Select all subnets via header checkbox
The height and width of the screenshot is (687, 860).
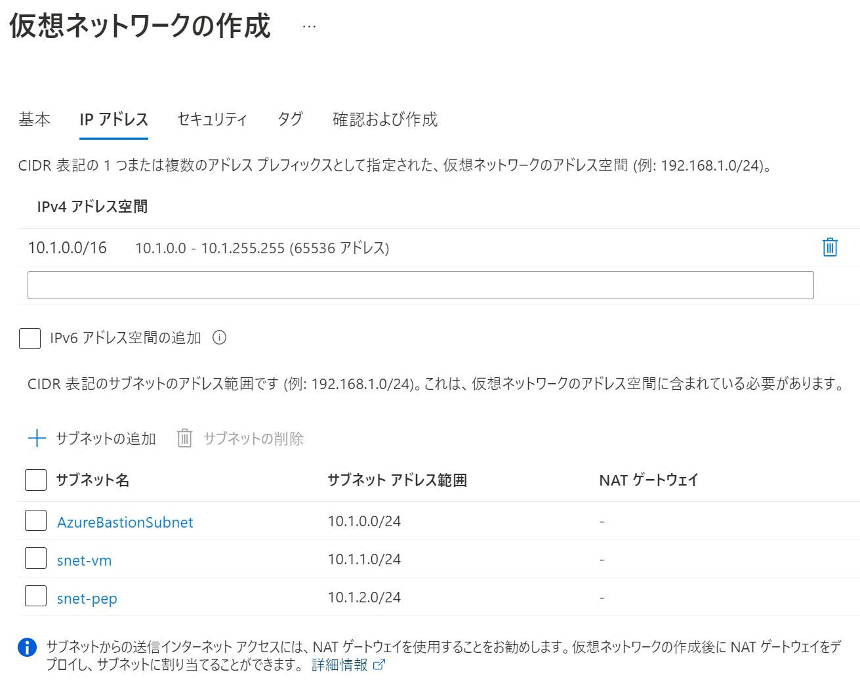pyautogui.click(x=35, y=480)
